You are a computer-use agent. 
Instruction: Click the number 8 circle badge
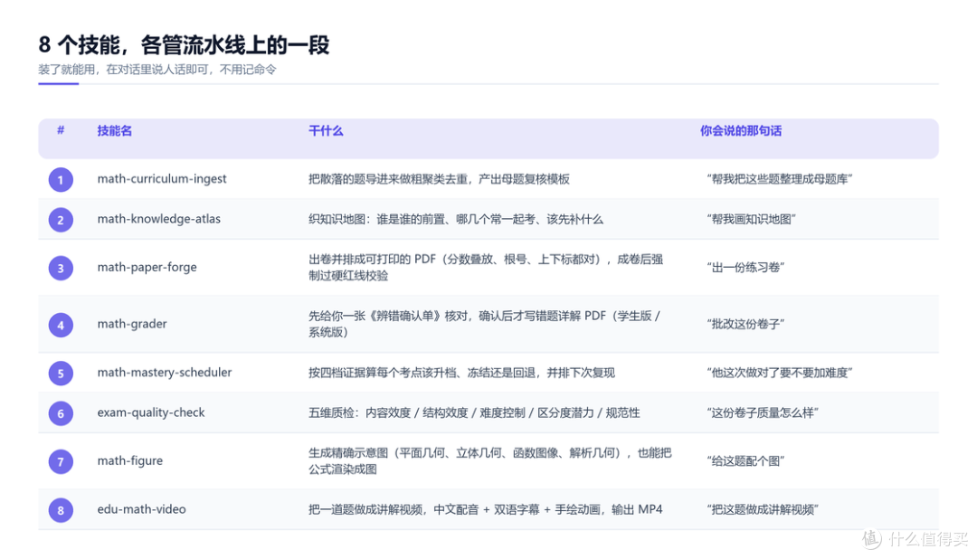[61, 510]
